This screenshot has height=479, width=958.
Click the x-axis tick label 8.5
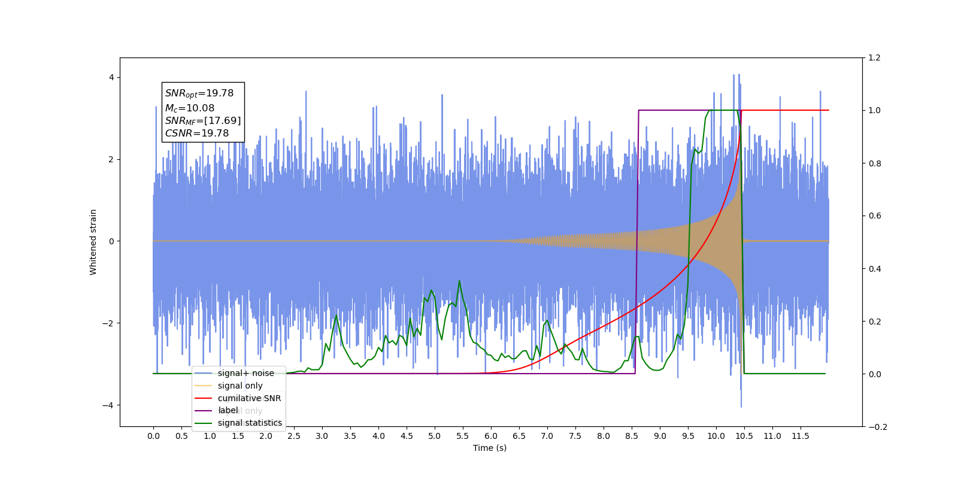632,436
